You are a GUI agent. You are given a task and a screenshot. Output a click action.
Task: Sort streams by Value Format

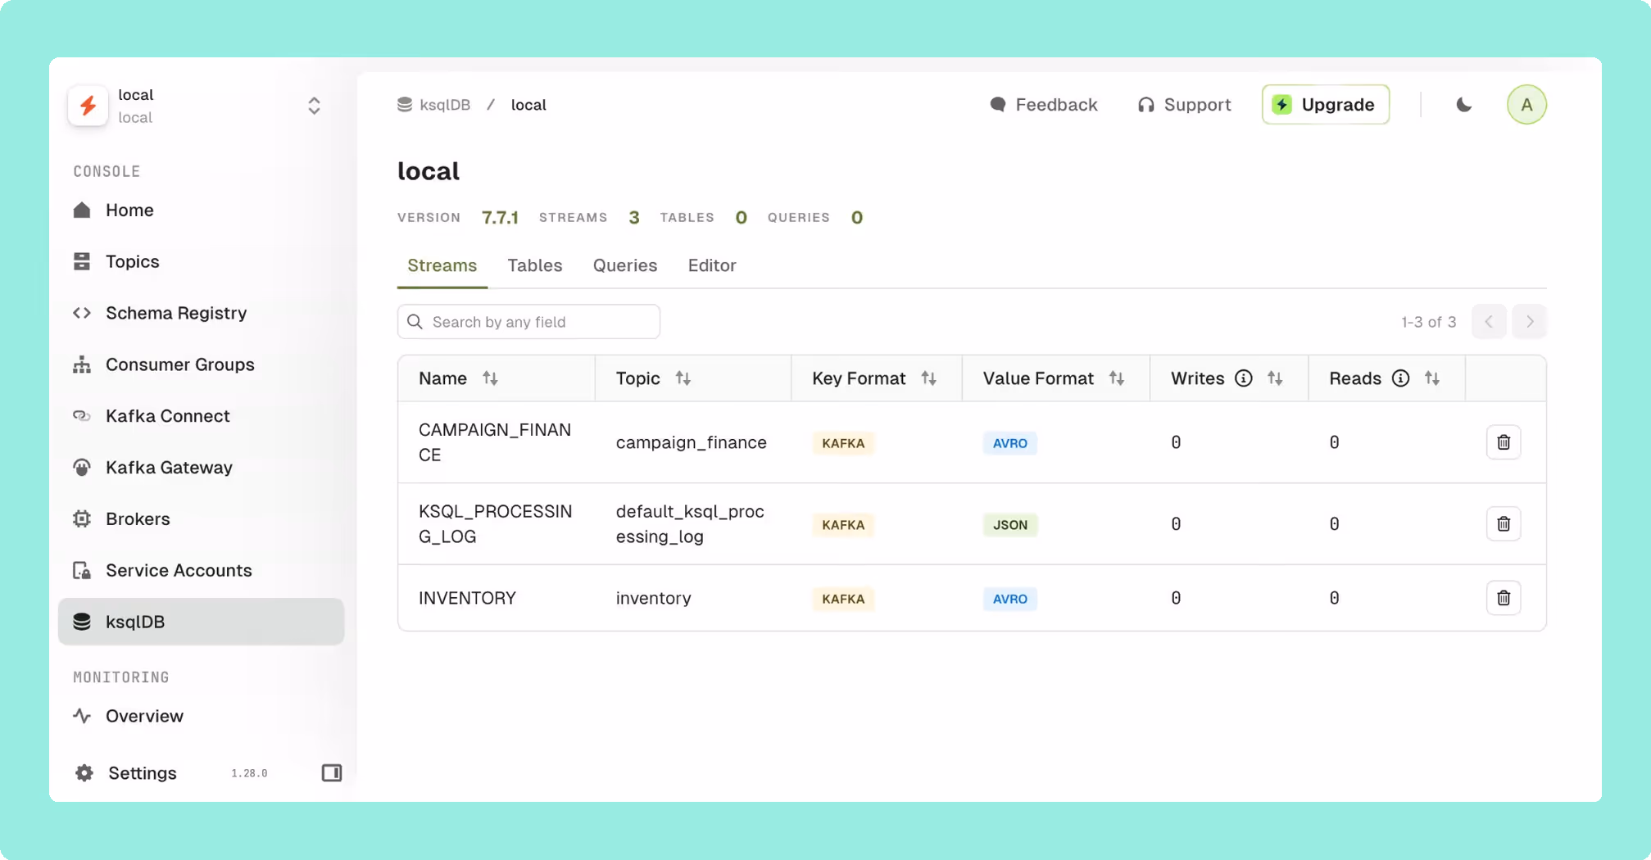click(1117, 378)
